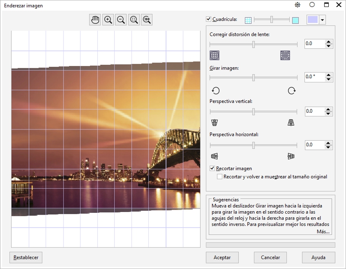Screen dimensions: 346x269
Task: Click the Corregir distorsión de lente value field
Action: pos(314,44)
